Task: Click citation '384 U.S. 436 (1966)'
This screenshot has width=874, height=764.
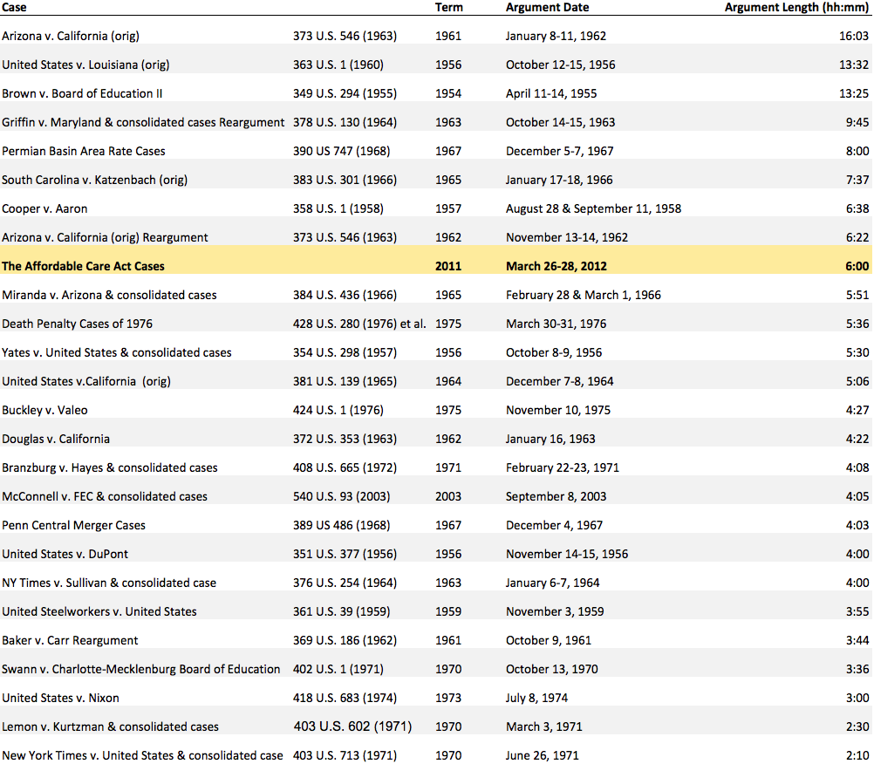Action: tap(345, 296)
